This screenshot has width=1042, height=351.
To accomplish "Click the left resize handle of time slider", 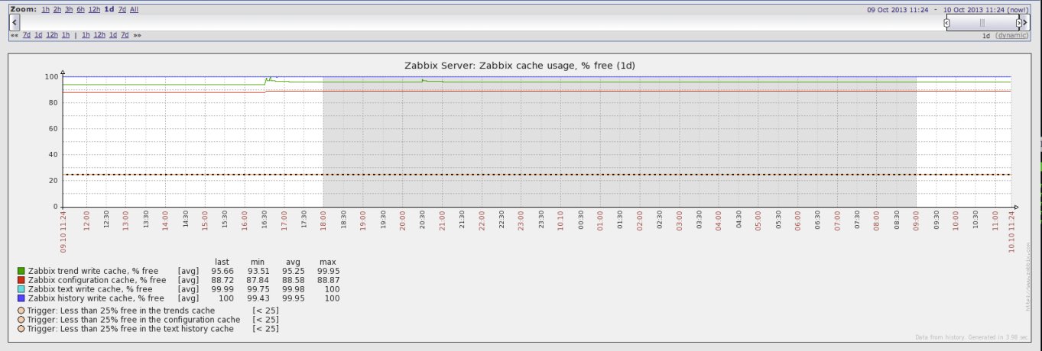I will tap(947, 23).
